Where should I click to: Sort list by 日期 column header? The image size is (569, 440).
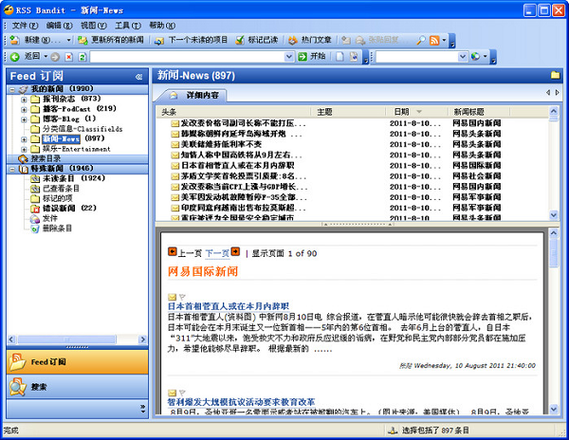pos(416,112)
